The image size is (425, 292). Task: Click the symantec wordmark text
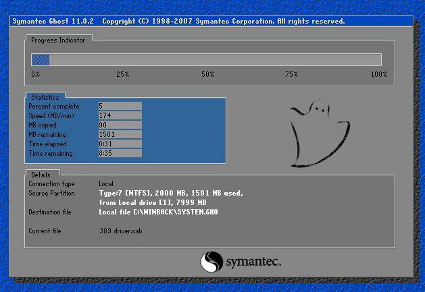tap(253, 261)
